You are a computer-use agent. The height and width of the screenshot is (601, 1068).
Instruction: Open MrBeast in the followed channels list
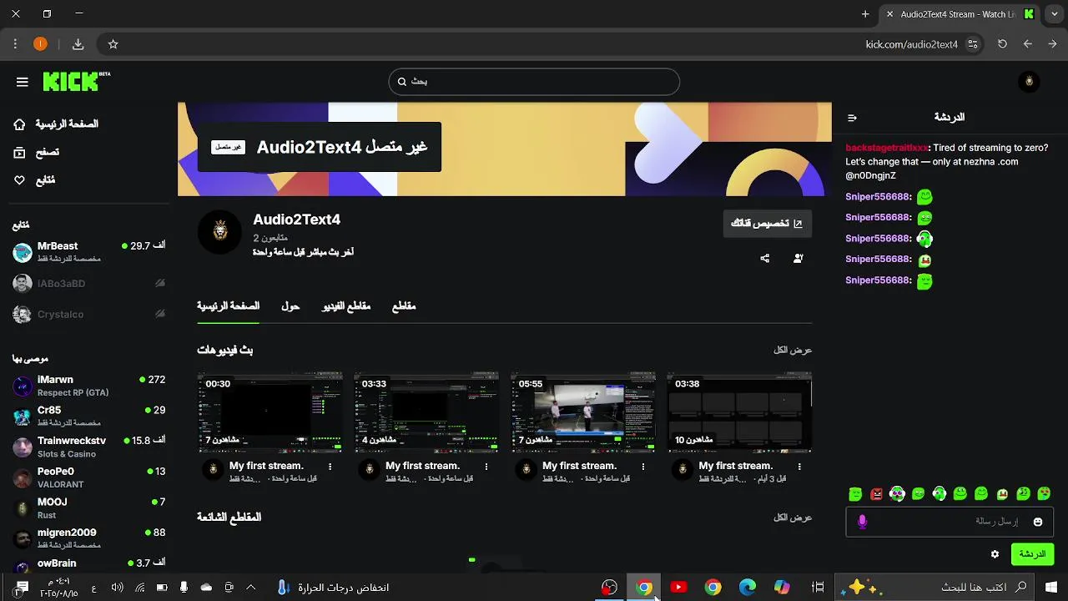tap(88, 252)
